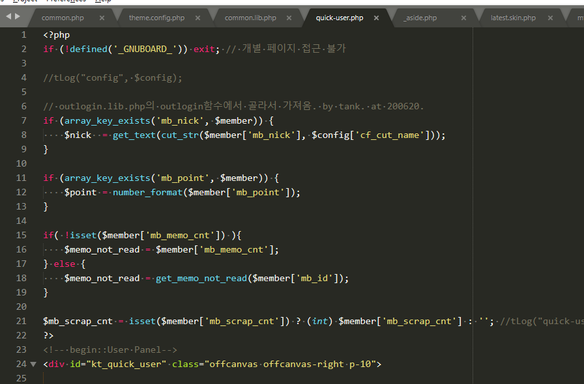Go to the latest.skin.php tab
The width and height of the screenshot is (584, 384).
(513, 18)
